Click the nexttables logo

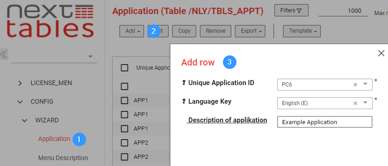point(50,21)
